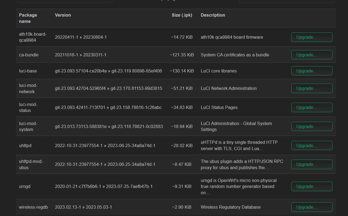This screenshot has width=348, height=216.
Task: Click the ~9.31 KiB size value
Action: (x=182, y=186)
